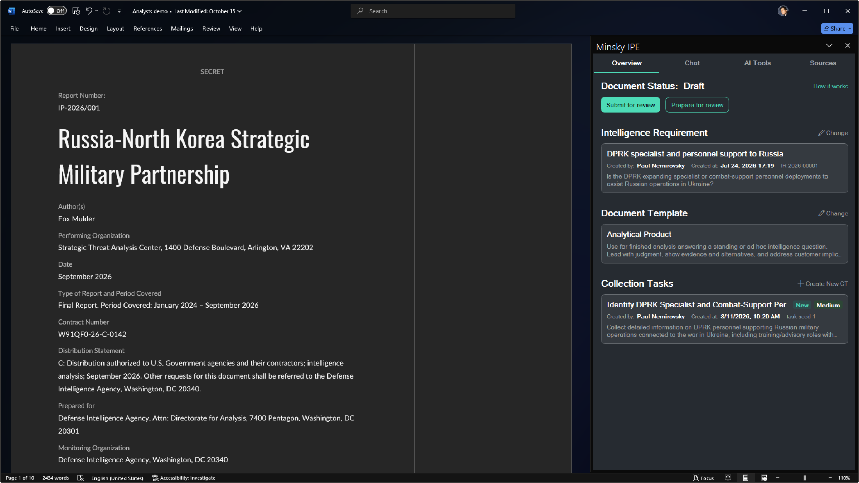Select Print Layout view button
Screen dimensions: 859x483
(746, 478)
